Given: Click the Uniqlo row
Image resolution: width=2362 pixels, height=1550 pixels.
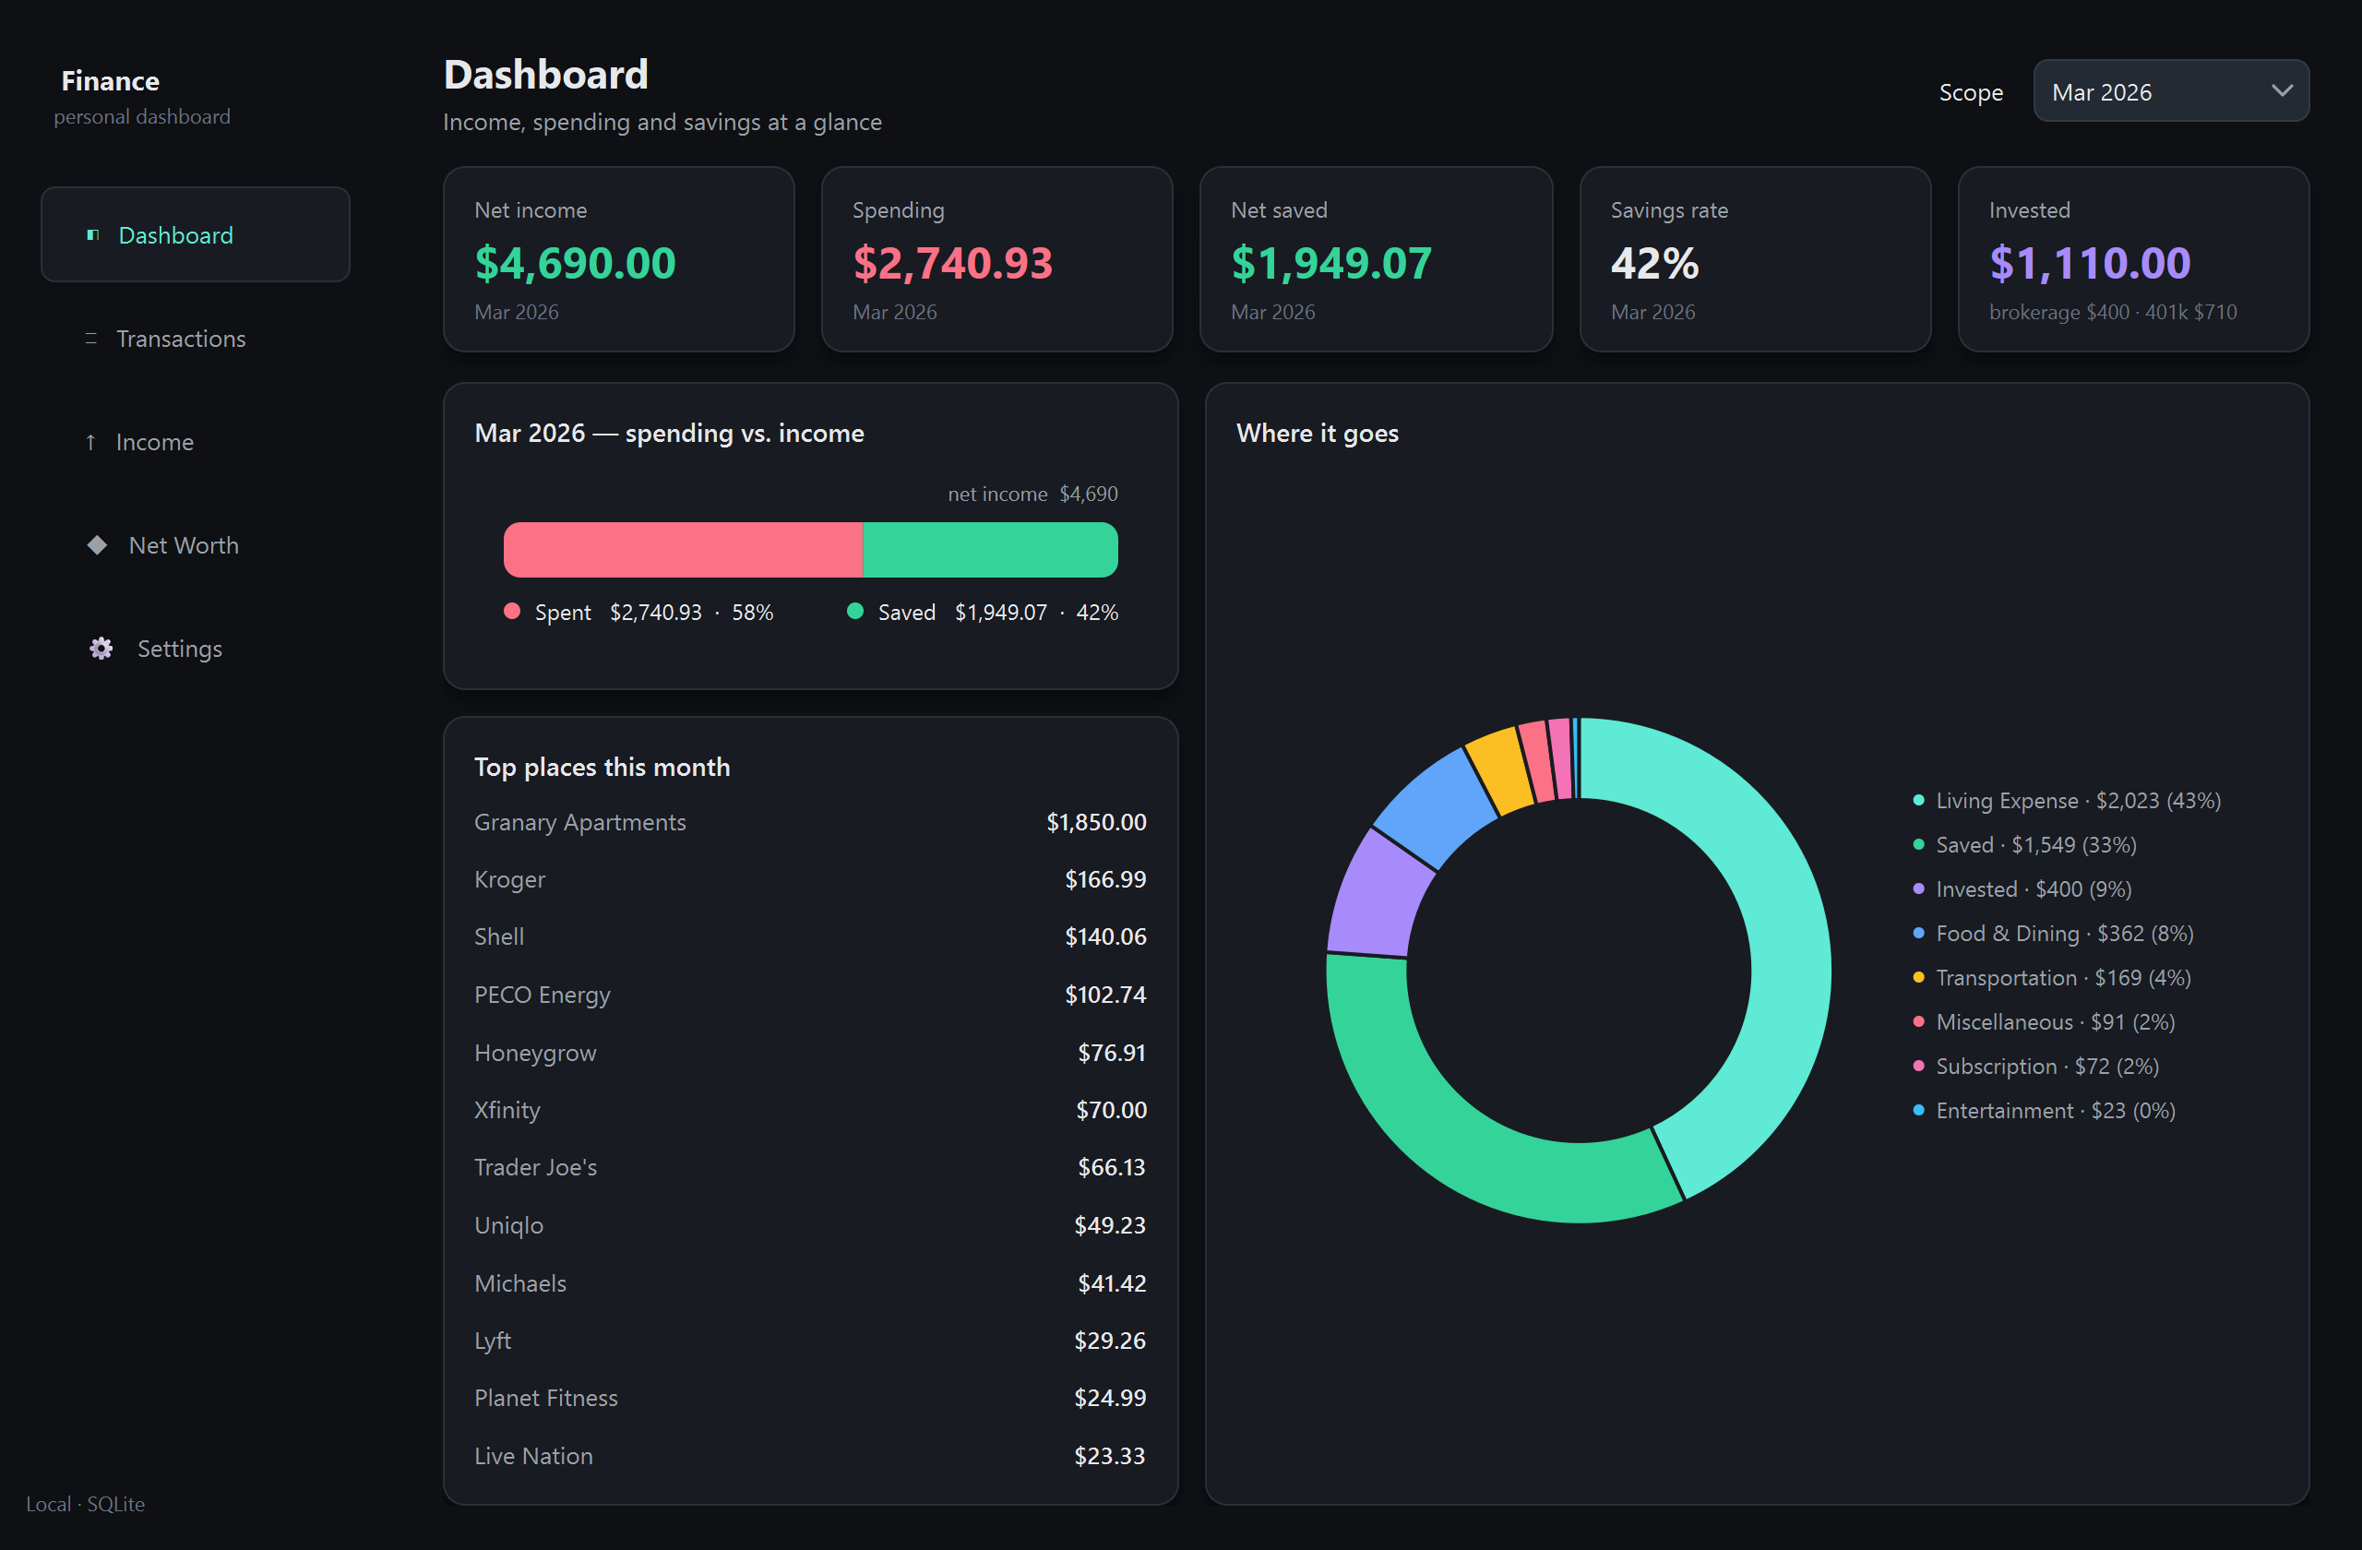Looking at the screenshot, I should pyautogui.click(x=810, y=1224).
